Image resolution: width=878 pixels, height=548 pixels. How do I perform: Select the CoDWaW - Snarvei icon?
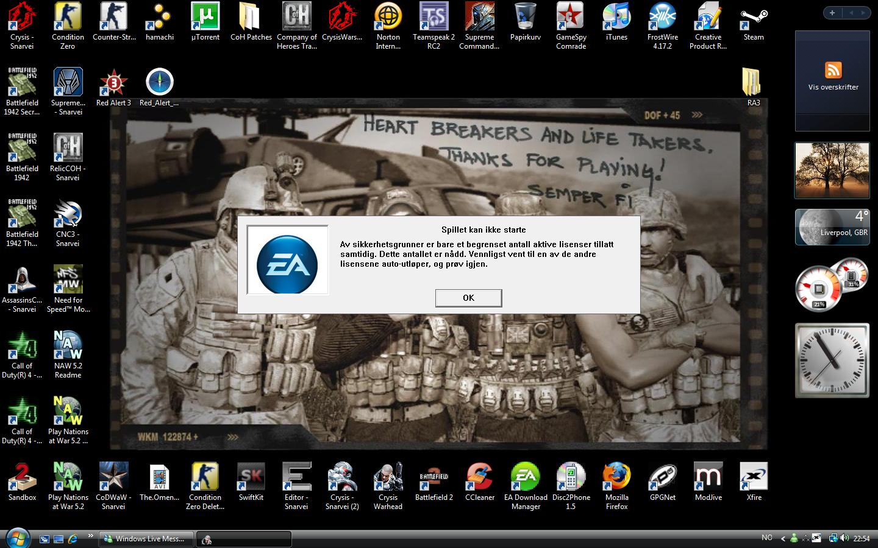[113, 486]
